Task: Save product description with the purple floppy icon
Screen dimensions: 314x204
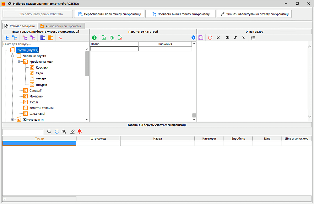Action: click(x=201, y=38)
